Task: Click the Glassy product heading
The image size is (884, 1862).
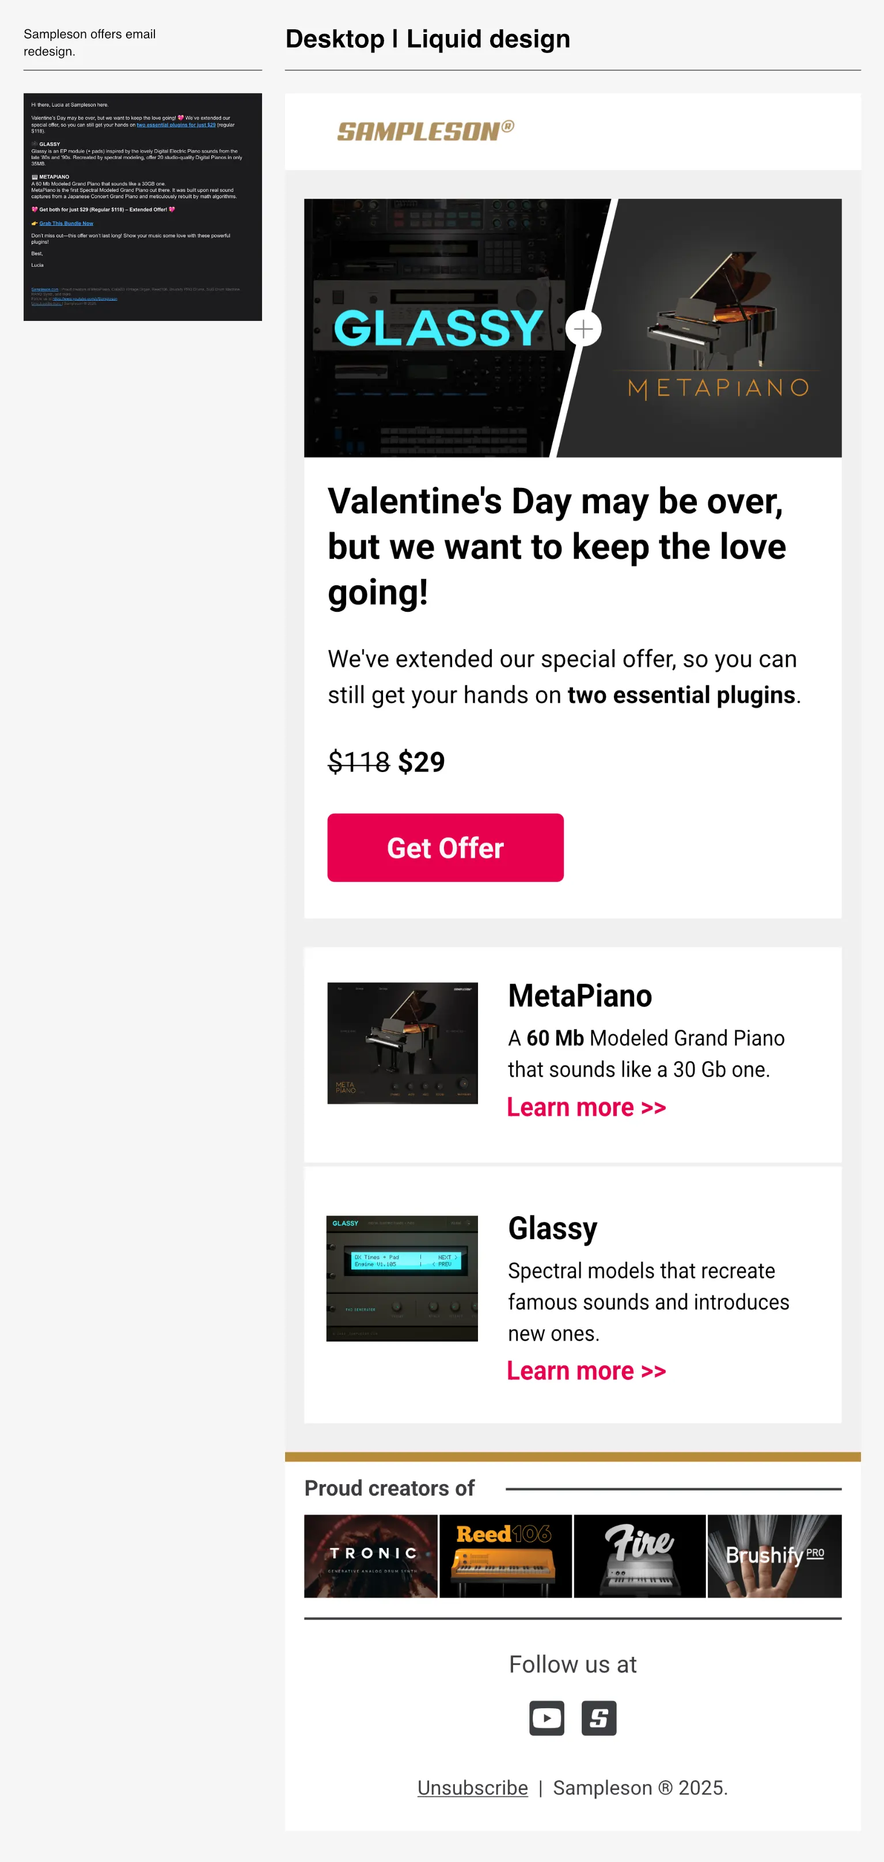Action: tap(553, 1228)
